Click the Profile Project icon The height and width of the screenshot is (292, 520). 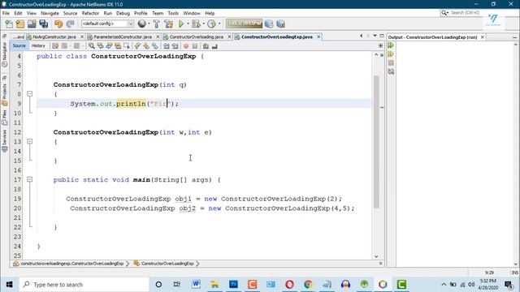(211, 24)
